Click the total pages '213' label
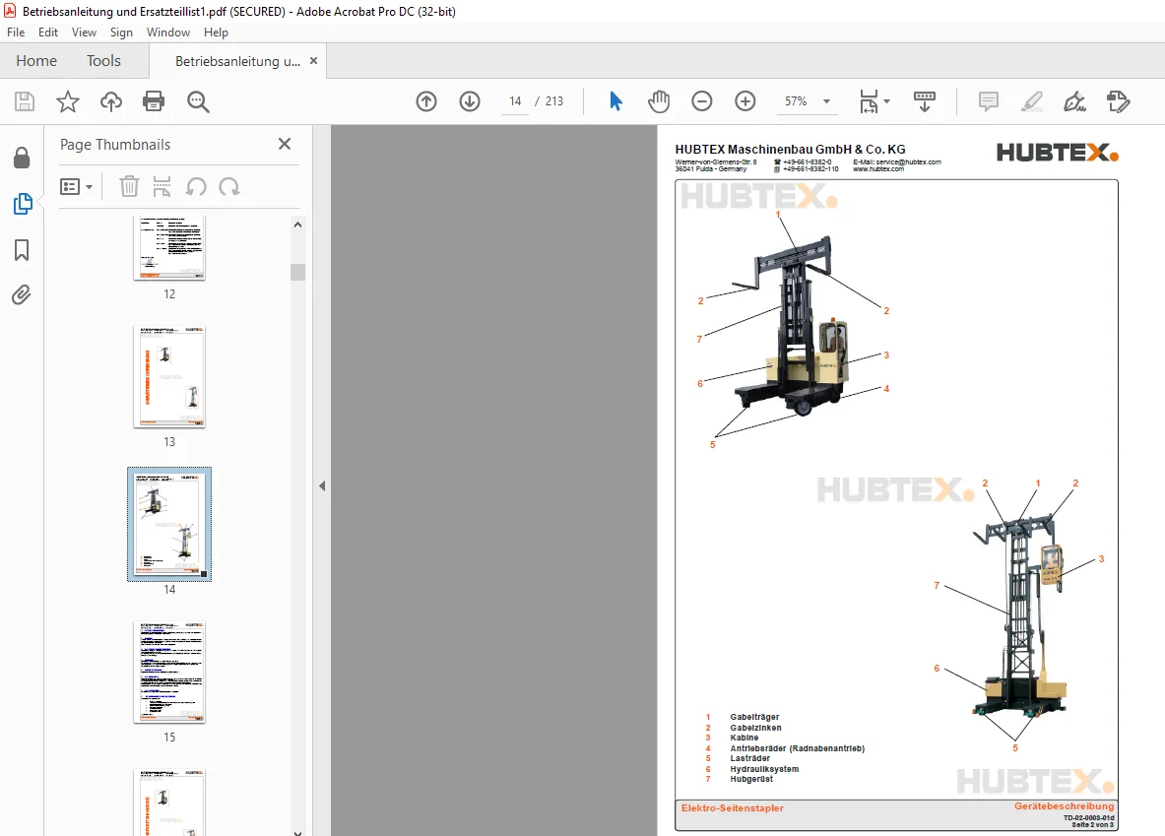Viewport: 1165px width, 836px height. tap(554, 101)
